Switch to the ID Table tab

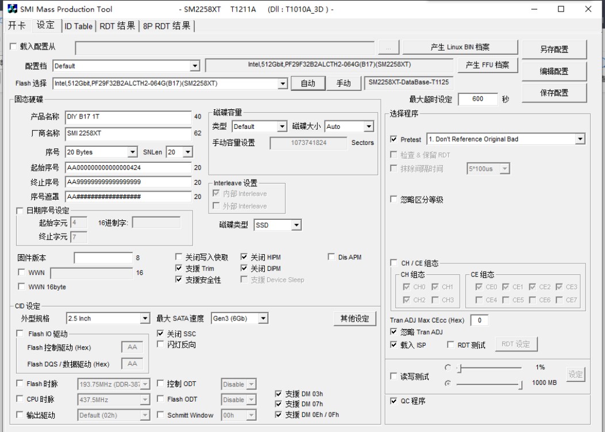(78, 26)
